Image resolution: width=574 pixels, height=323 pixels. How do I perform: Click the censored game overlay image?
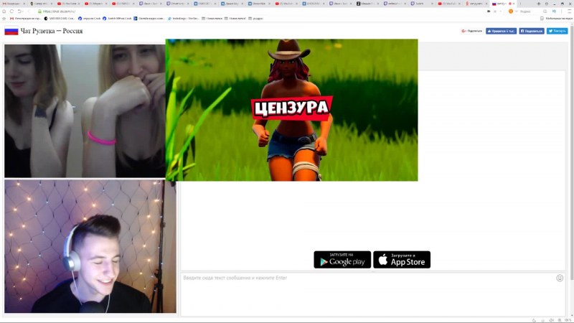point(291,110)
